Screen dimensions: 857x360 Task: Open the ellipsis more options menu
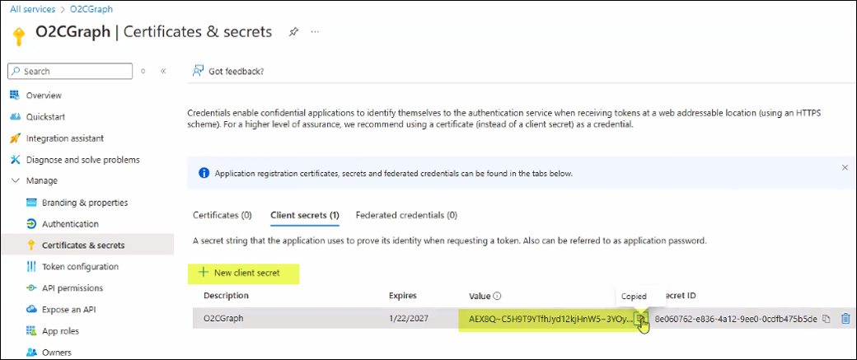click(x=315, y=32)
